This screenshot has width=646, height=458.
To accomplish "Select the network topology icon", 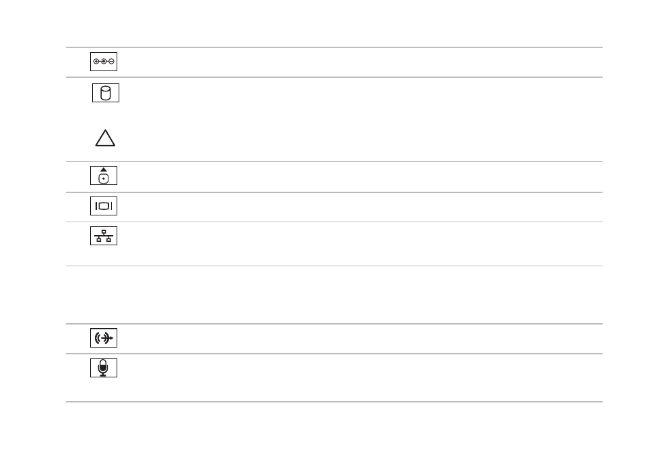I will [x=104, y=236].
